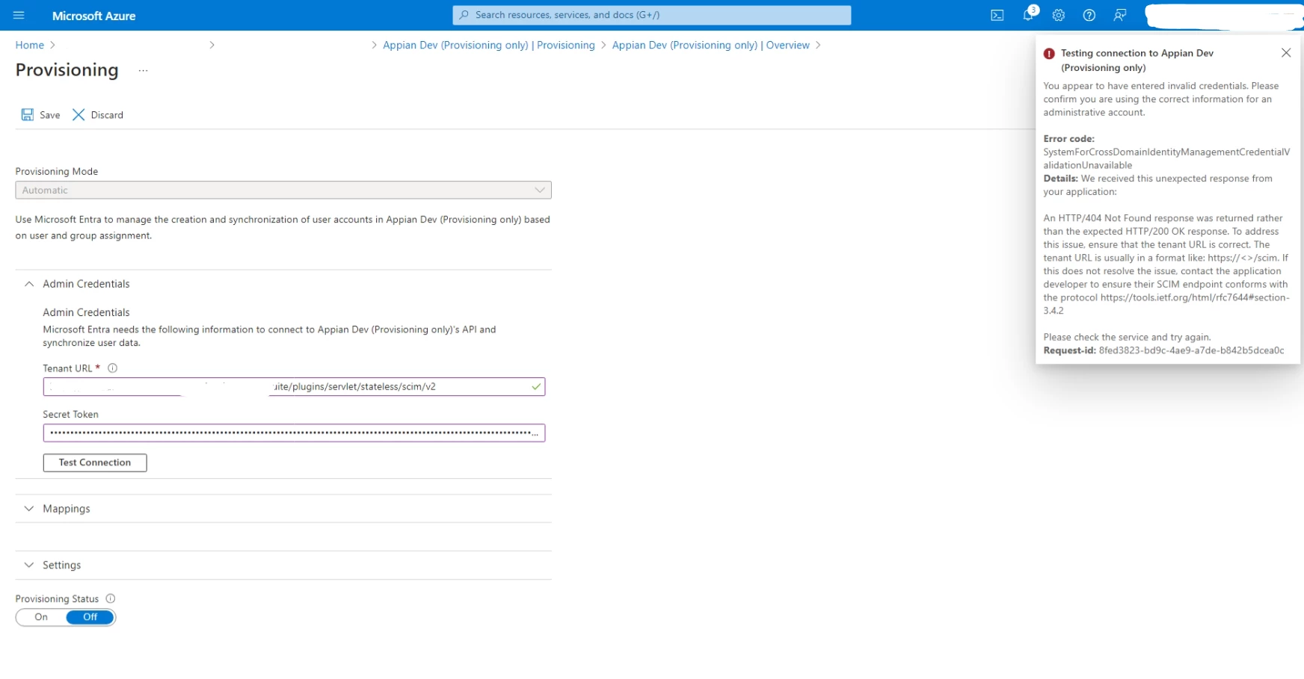Click the Secret Token label
This screenshot has width=1304, height=679.
tap(71, 415)
